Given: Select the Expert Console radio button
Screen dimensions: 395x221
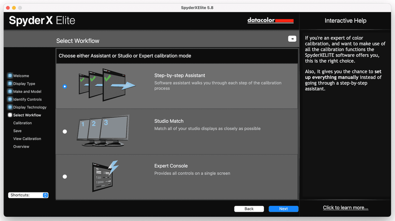Looking at the screenshot, I should click(65, 176).
